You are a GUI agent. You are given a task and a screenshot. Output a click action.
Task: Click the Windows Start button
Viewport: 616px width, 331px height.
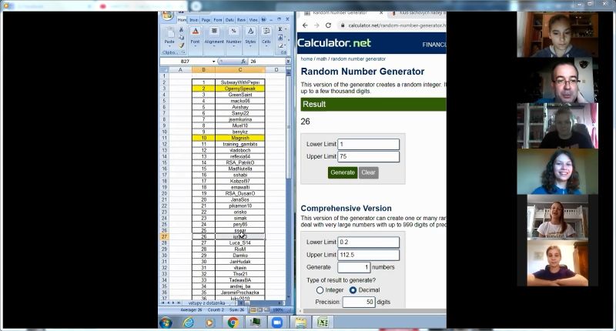pos(166,323)
